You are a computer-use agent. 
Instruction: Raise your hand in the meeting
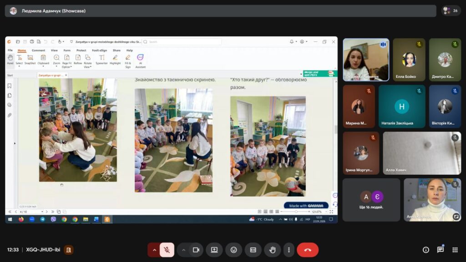(273, 250)
